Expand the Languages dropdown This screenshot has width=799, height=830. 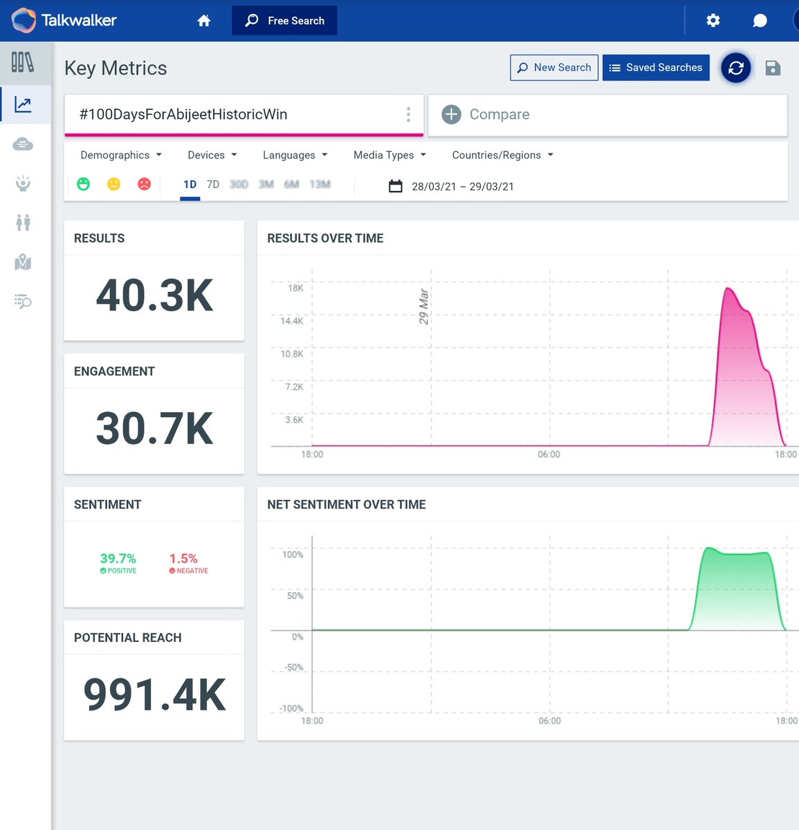click(295, 155)
